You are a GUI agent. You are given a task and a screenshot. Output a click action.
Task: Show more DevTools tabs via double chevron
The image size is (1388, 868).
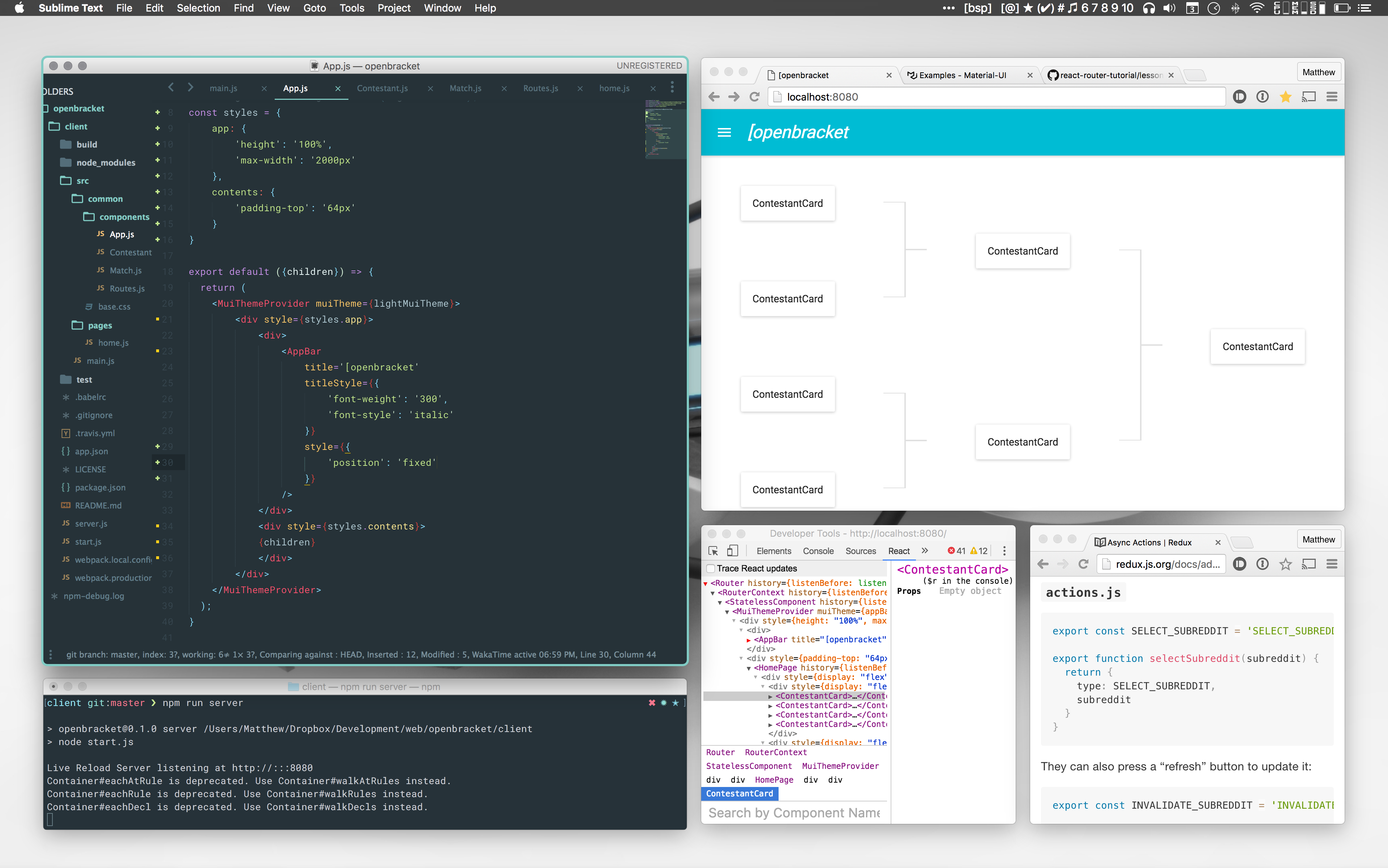[925, 550]
